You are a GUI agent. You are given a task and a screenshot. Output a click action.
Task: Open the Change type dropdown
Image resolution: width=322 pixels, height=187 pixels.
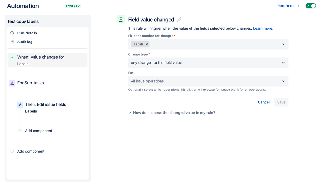pyautogui.click(x=283, y=63)
